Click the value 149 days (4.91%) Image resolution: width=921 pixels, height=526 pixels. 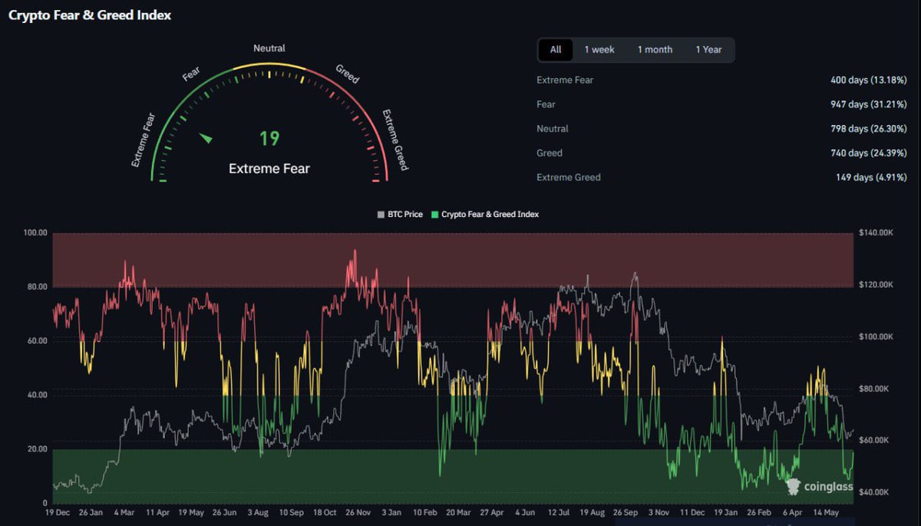point(871,177)
